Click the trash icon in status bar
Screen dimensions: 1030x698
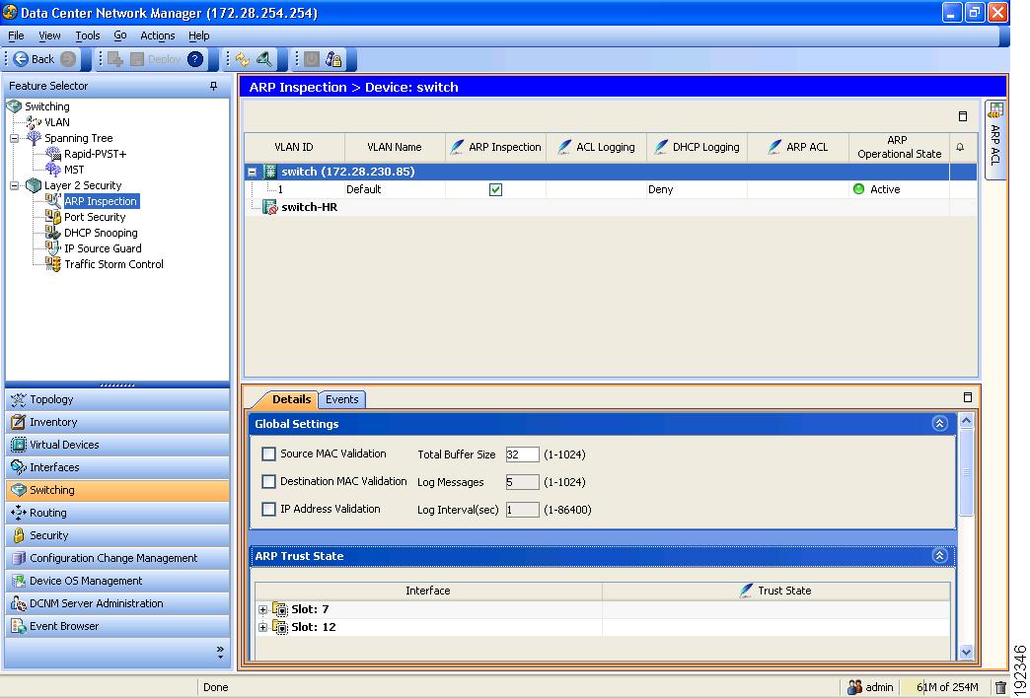pyautogui.click(x=1000, y=687)
